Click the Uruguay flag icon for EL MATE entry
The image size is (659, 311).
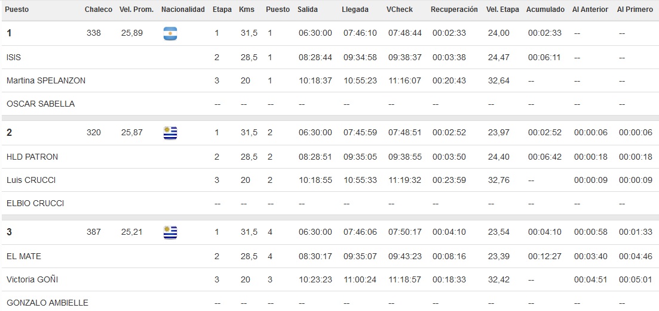(x=170, y=232)
